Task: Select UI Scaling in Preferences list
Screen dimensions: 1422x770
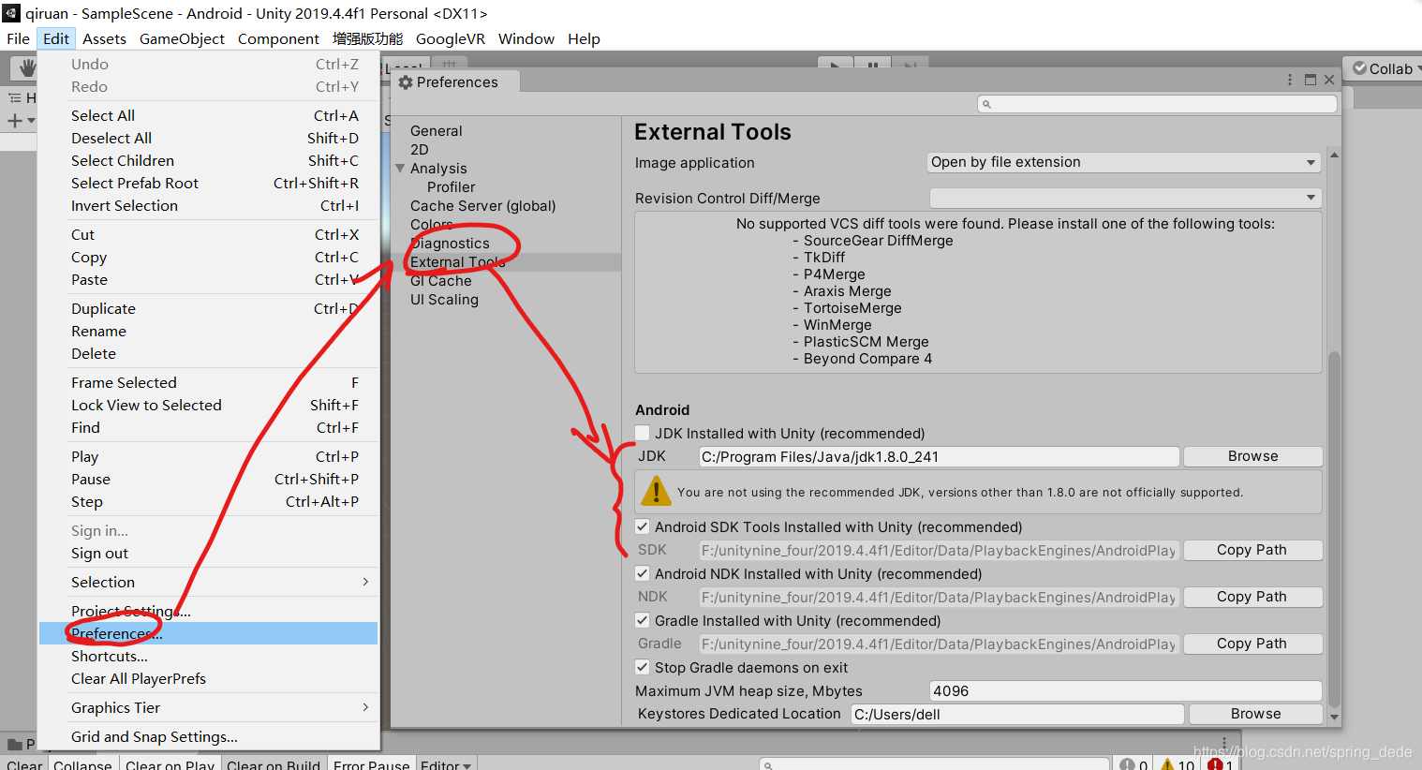Action: pos(444,300)
